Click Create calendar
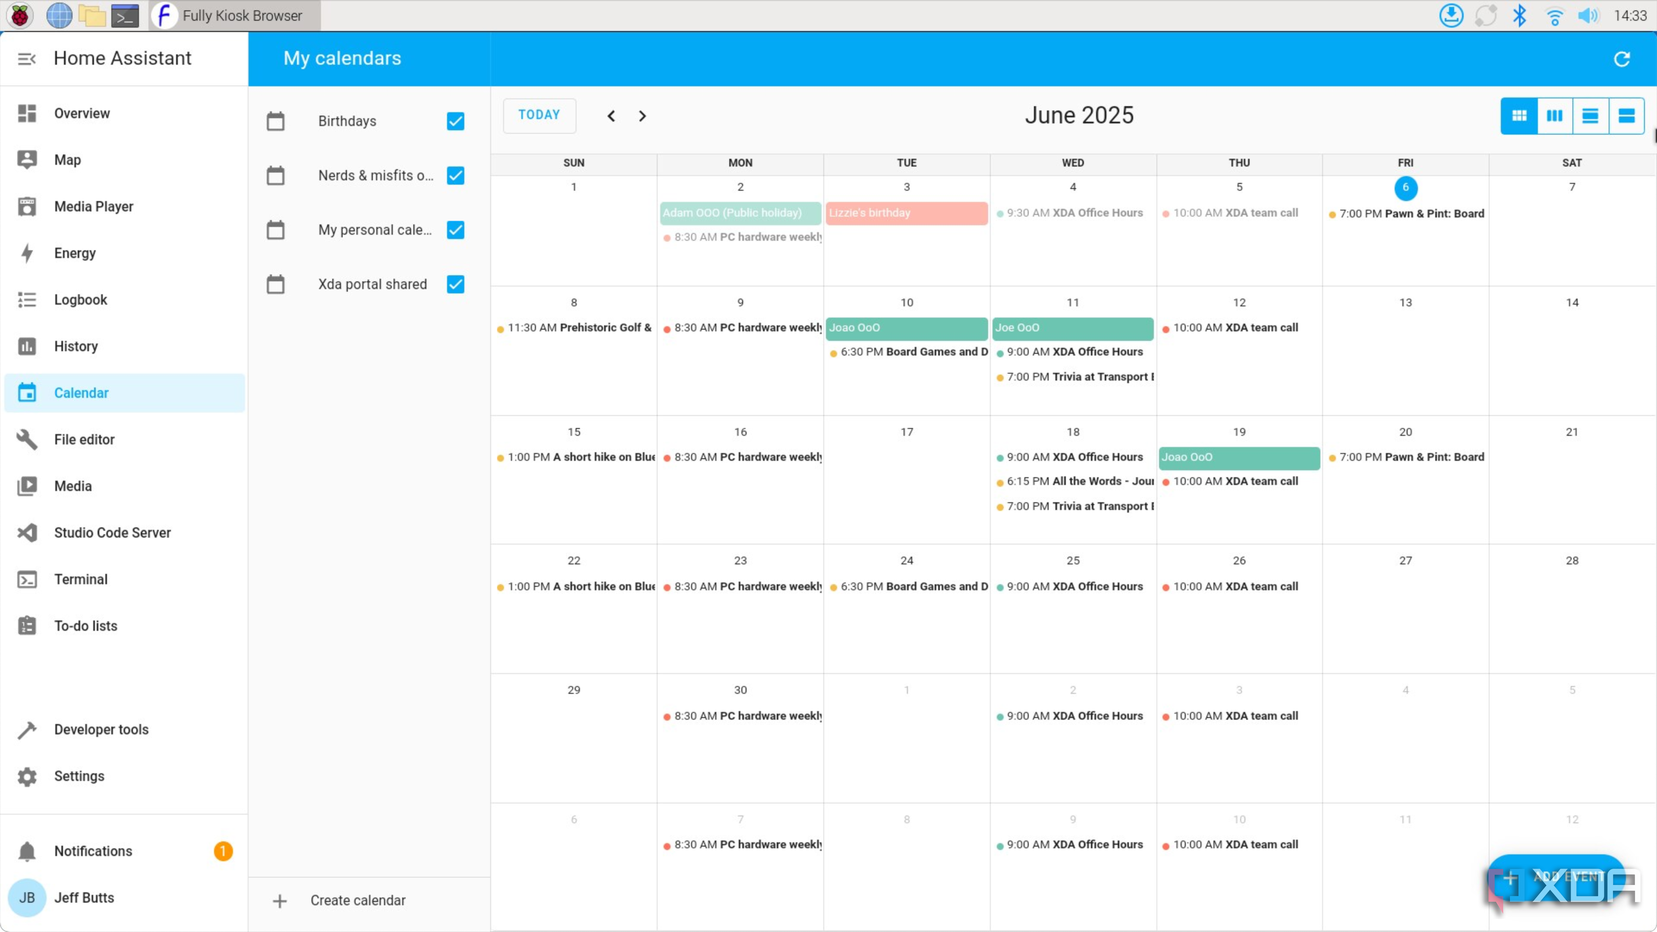Screen dimensions: 1657x932 click(x=358, y=901)
